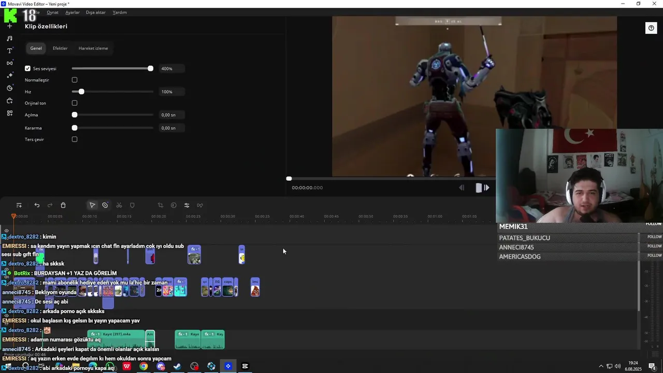The height and width of the screenshot is (373, 663).
Task: Select the crop and rotate tool
Action: [x=160, y=205]
